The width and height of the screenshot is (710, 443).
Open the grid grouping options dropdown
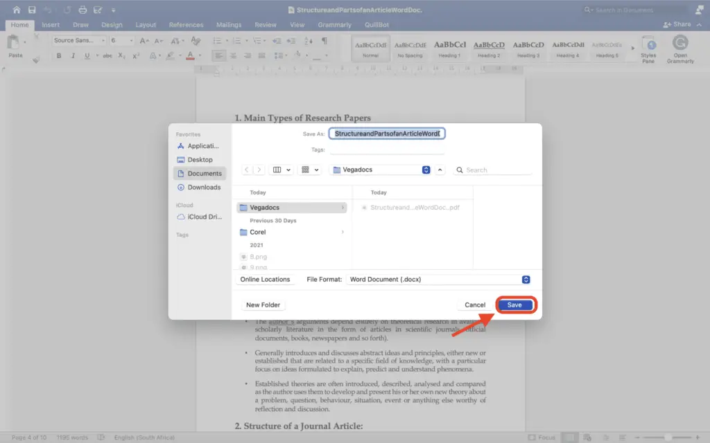(310, 170)
